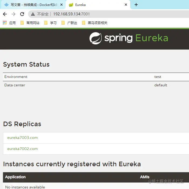This screenshot has width=189, height=189.
Task: Open the 学习 bookmark folder
Action: click(50, 23)
